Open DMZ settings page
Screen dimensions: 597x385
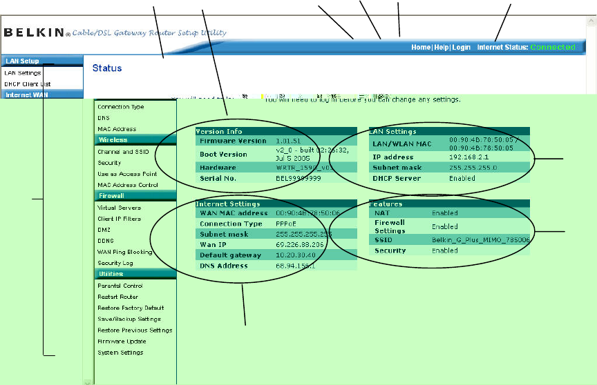104,230
